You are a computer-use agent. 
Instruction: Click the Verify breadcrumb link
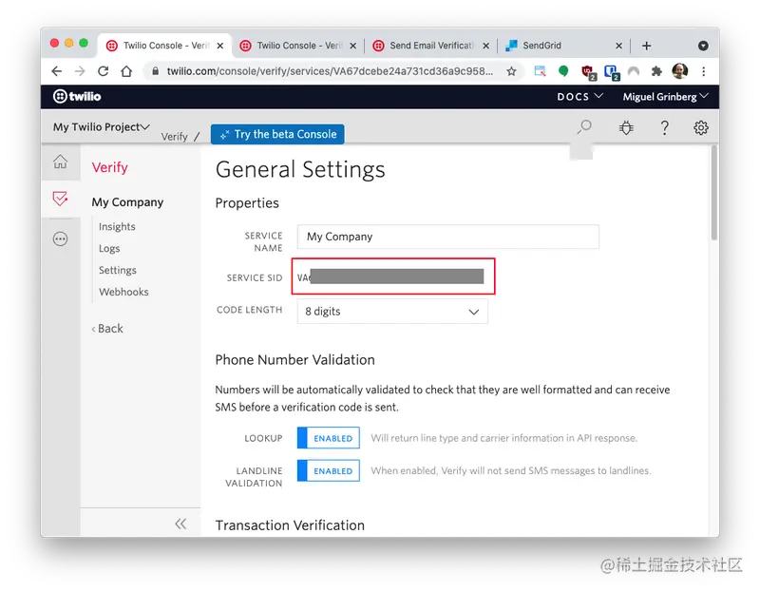[x=174, y=137]
